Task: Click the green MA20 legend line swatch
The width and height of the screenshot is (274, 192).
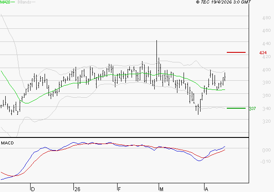Action: click(14, 3)
